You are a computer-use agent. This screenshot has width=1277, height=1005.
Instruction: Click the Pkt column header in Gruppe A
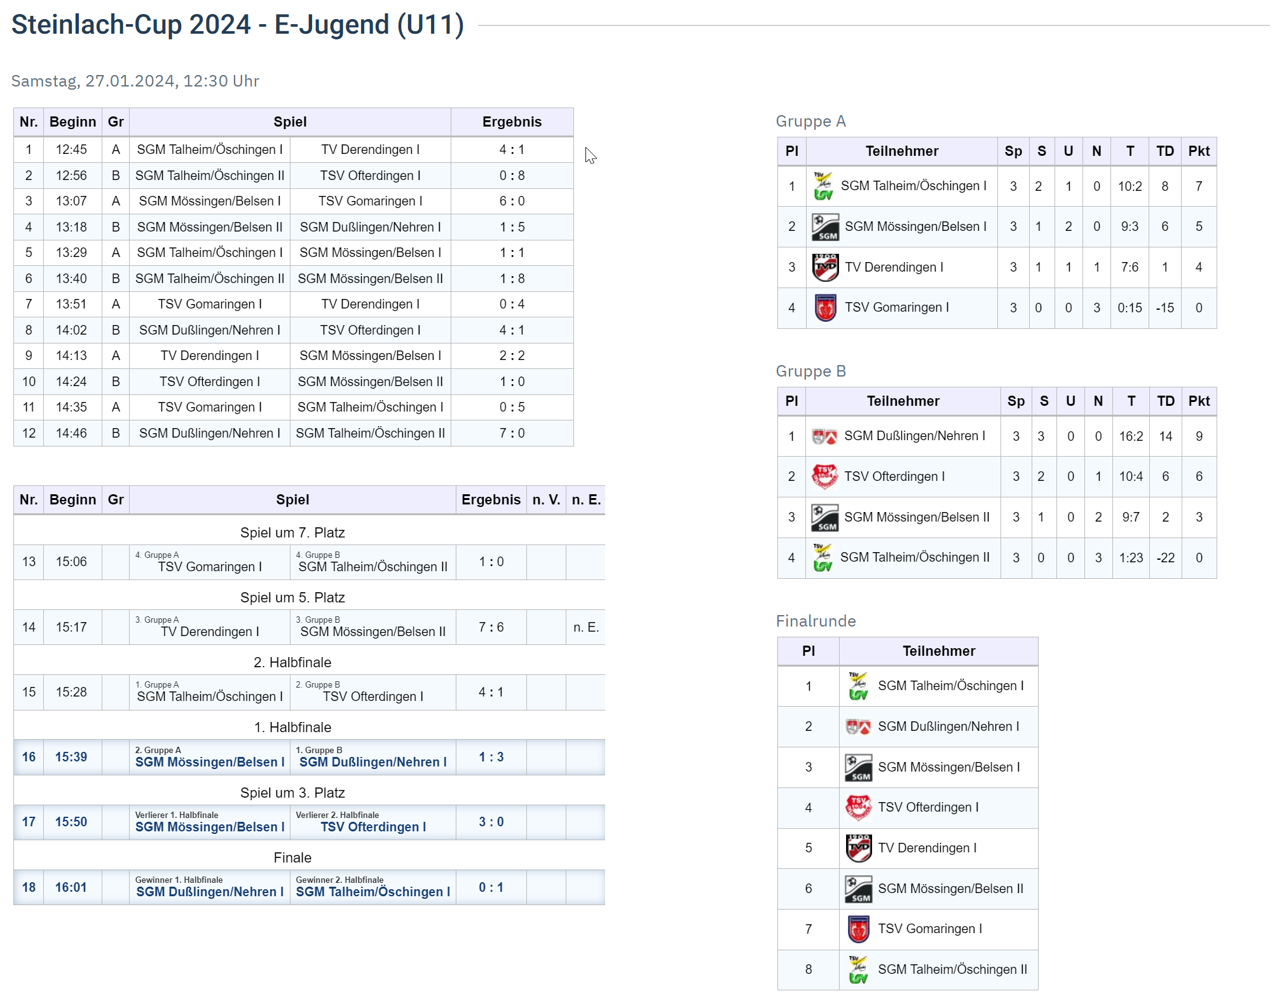tap(1199, 151)
